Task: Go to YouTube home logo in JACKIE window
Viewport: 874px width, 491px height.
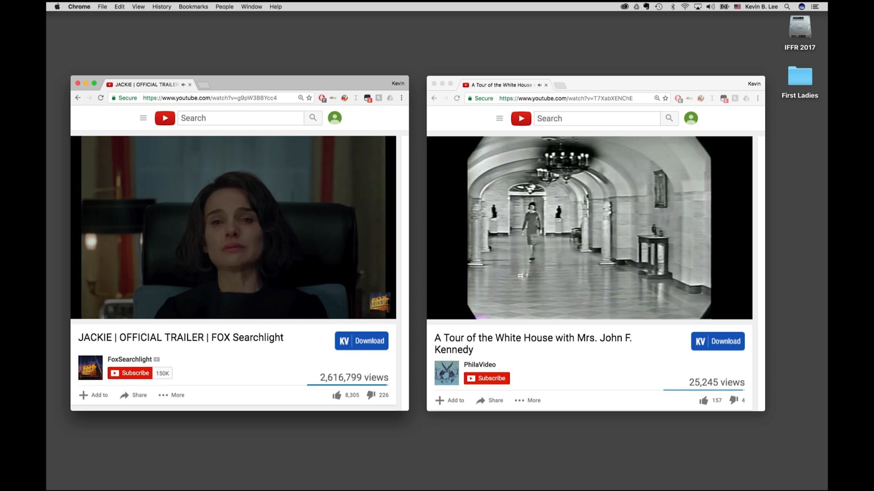Action: [x=165, y=118]
